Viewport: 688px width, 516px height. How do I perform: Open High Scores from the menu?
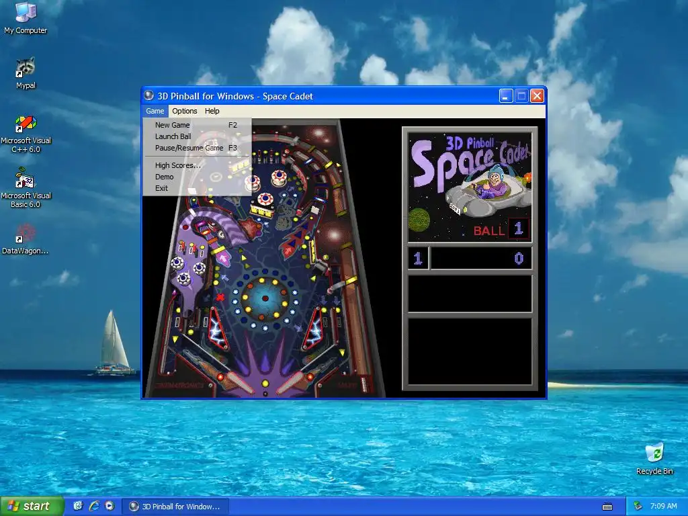[x=197, y=165]
